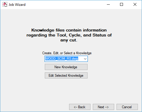
Task: Open Edit Selected Knowledge
Action: click(x=66, y=76)
